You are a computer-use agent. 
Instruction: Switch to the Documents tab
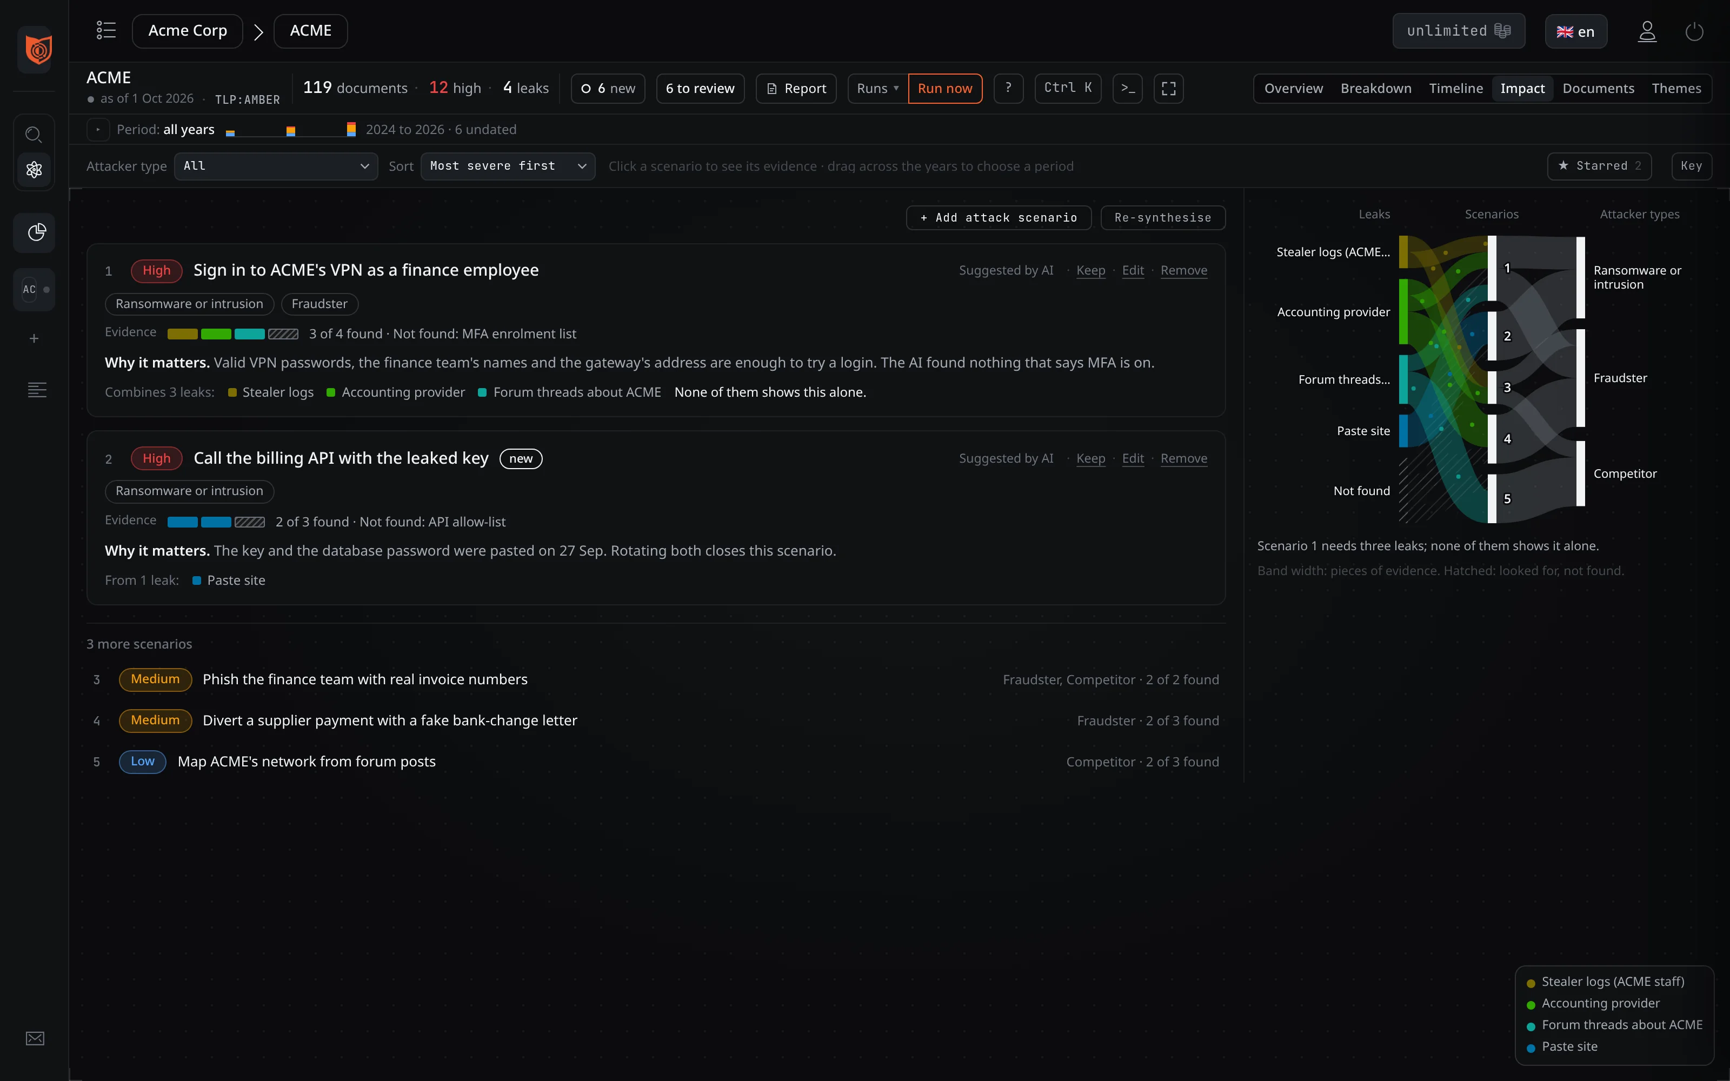click(1599, 88)
